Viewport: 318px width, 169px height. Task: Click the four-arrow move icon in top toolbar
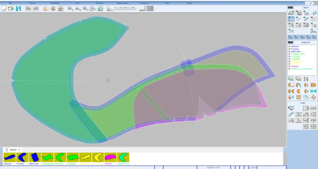[x=61, y=9]
